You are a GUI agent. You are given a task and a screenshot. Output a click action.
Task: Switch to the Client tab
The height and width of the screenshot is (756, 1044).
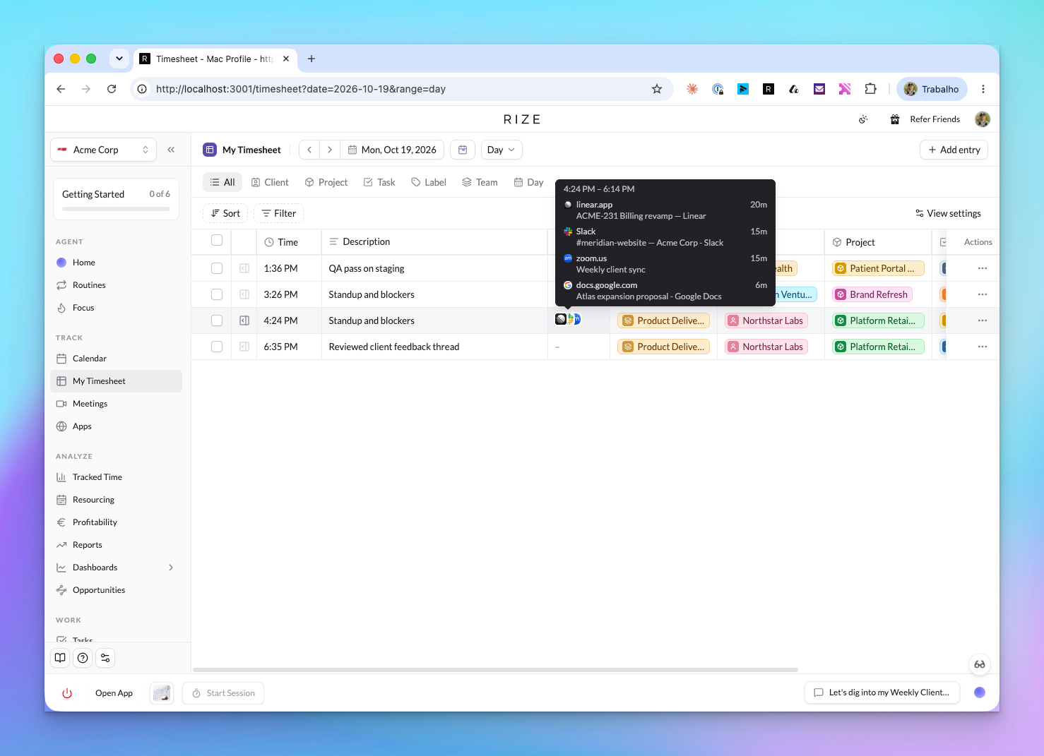270,182
